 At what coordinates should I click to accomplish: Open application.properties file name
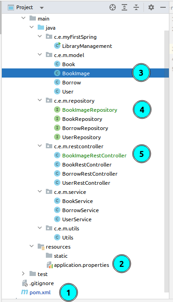click(82, 265)
